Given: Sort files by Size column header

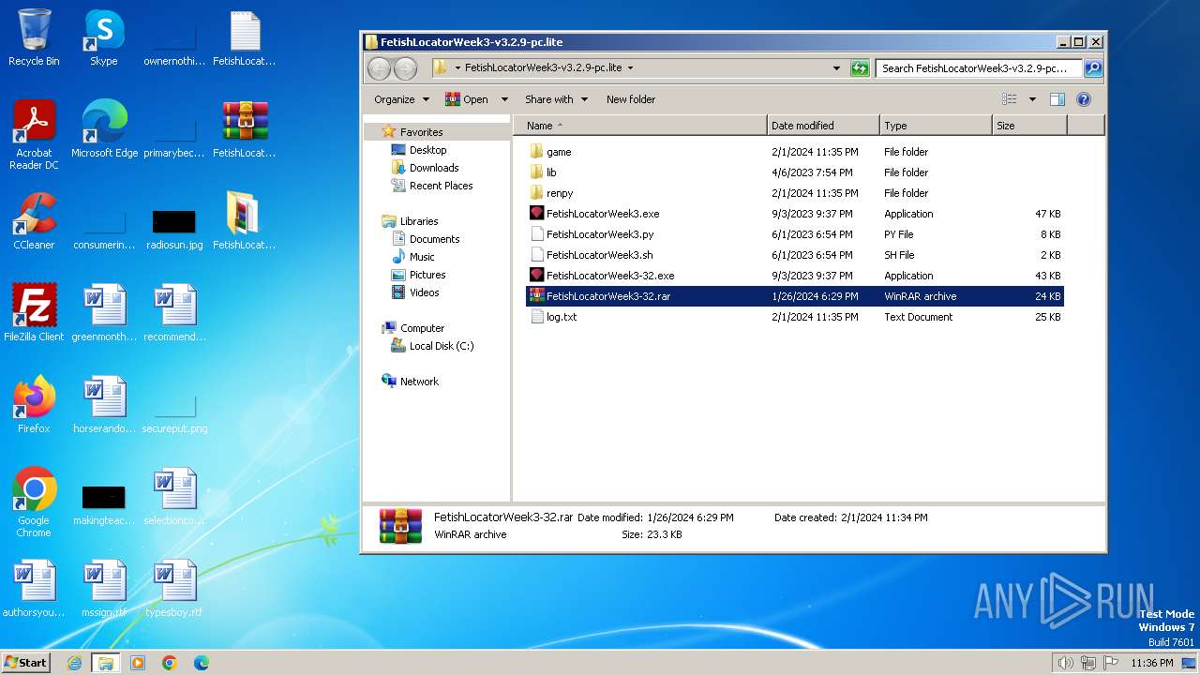Looking at the screenshot, I should [1029, 126].
